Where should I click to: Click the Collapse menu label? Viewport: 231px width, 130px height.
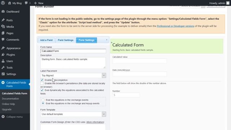coord(14,117)
